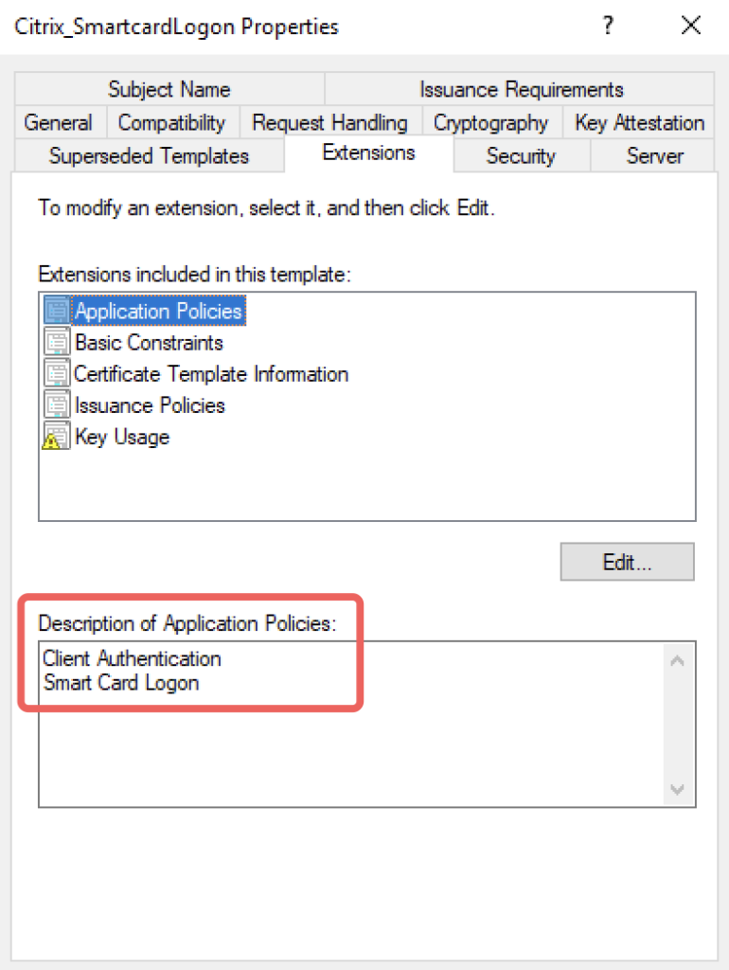This screenshot has width=729, height=970.
Task: Select the Application Policies extension icon
Action: (57, 311)
